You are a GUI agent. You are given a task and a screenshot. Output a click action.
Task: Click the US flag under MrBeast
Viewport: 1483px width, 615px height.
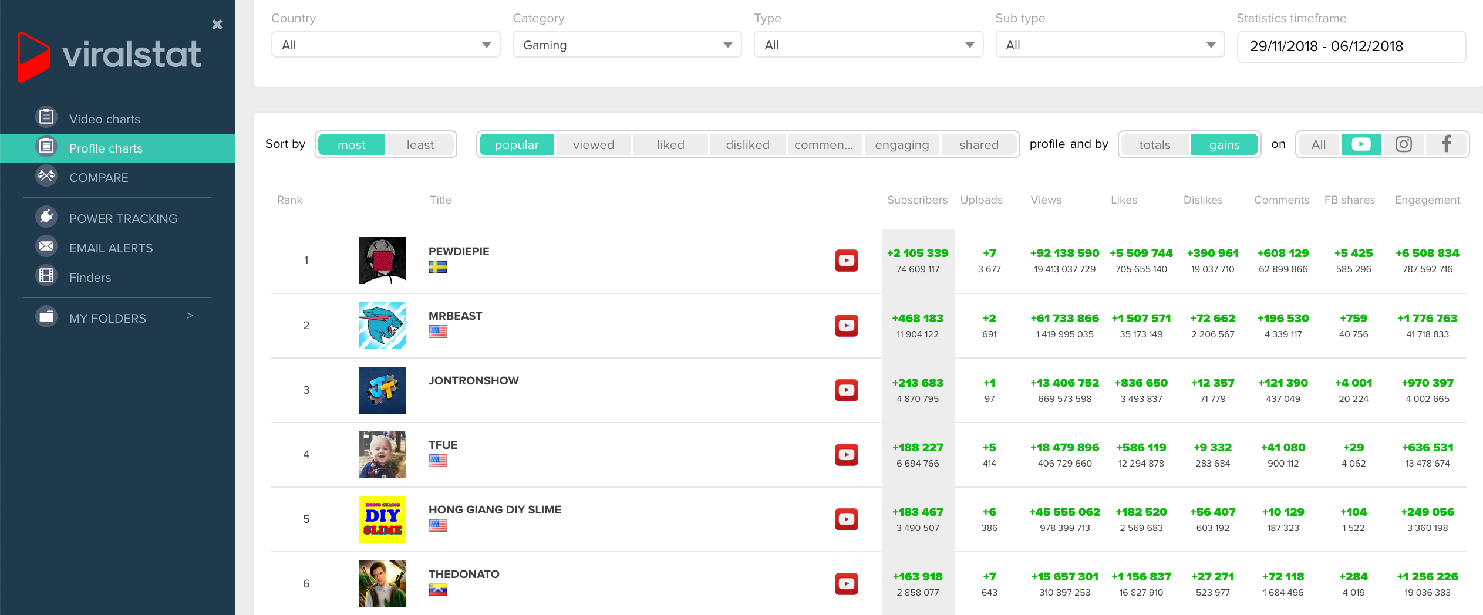coord(438,332)
